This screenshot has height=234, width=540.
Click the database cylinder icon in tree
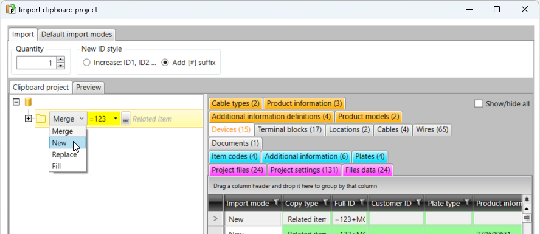tap(28, 102)
